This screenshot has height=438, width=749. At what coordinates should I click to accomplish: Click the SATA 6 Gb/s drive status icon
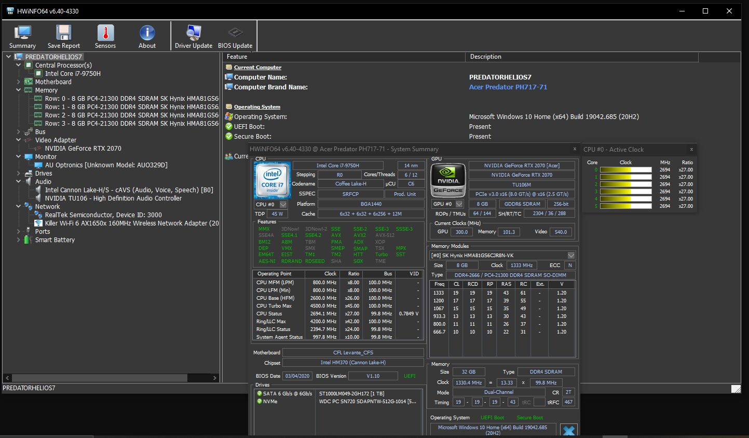260,393
